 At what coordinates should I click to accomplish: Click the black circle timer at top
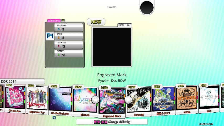147,7
